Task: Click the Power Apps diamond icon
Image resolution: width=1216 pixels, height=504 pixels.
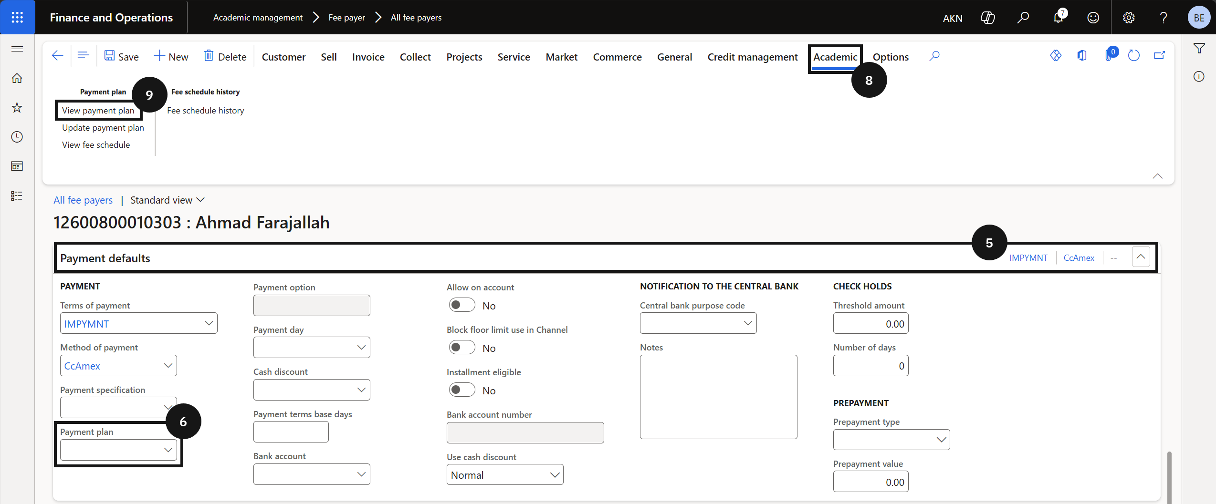Action: click(1056, 56)
